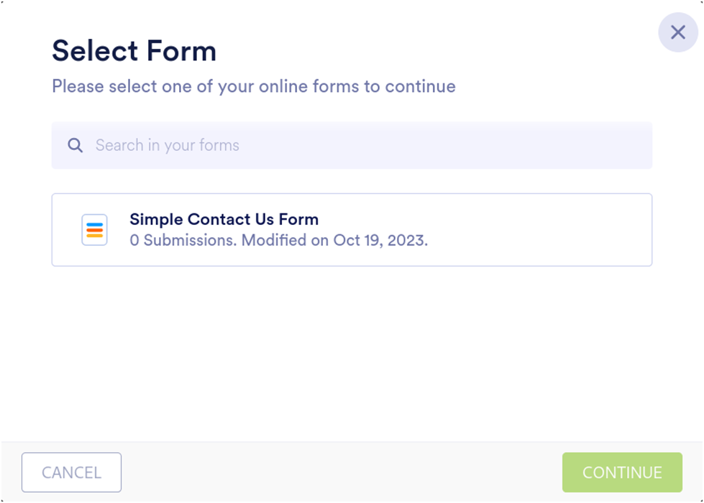Click the X icon in the dialog corner
This screenshot has height=503, width=704.
pyautogui.click(x=677, y=32)
